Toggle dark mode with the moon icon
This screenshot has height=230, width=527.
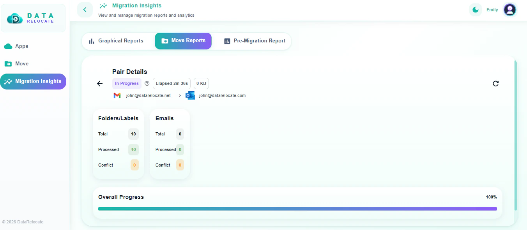point(476,10)
